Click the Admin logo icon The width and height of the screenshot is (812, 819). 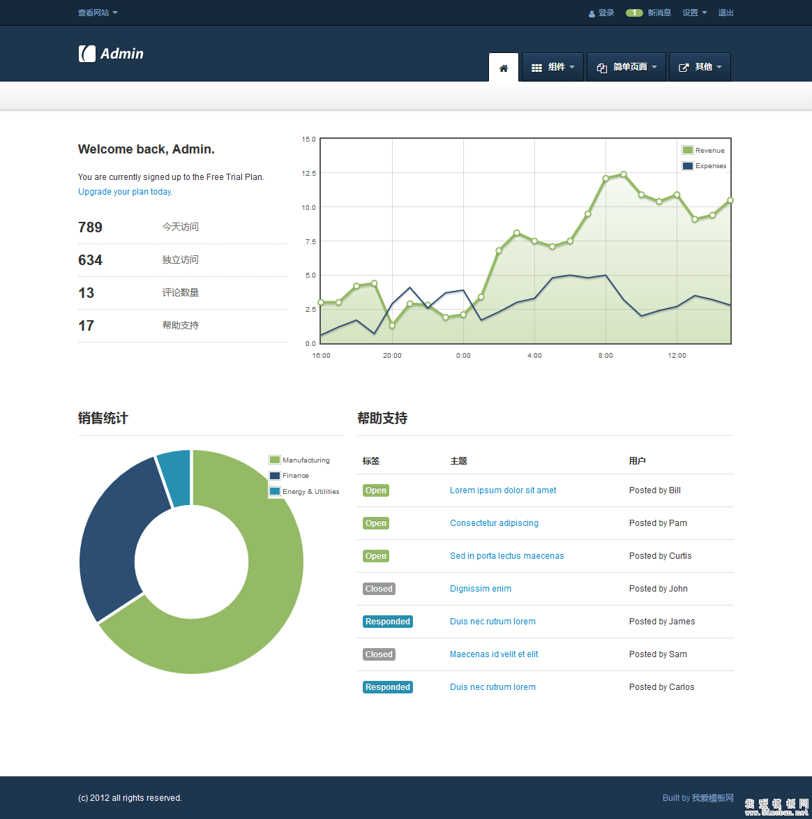point(87,54)
